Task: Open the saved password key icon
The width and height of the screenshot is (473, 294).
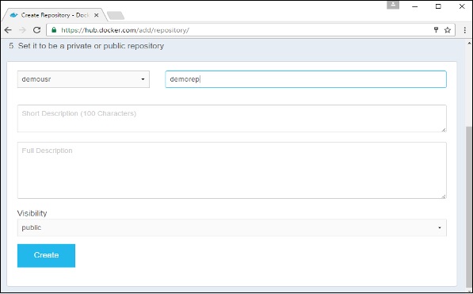Action: tap(436, 29)
